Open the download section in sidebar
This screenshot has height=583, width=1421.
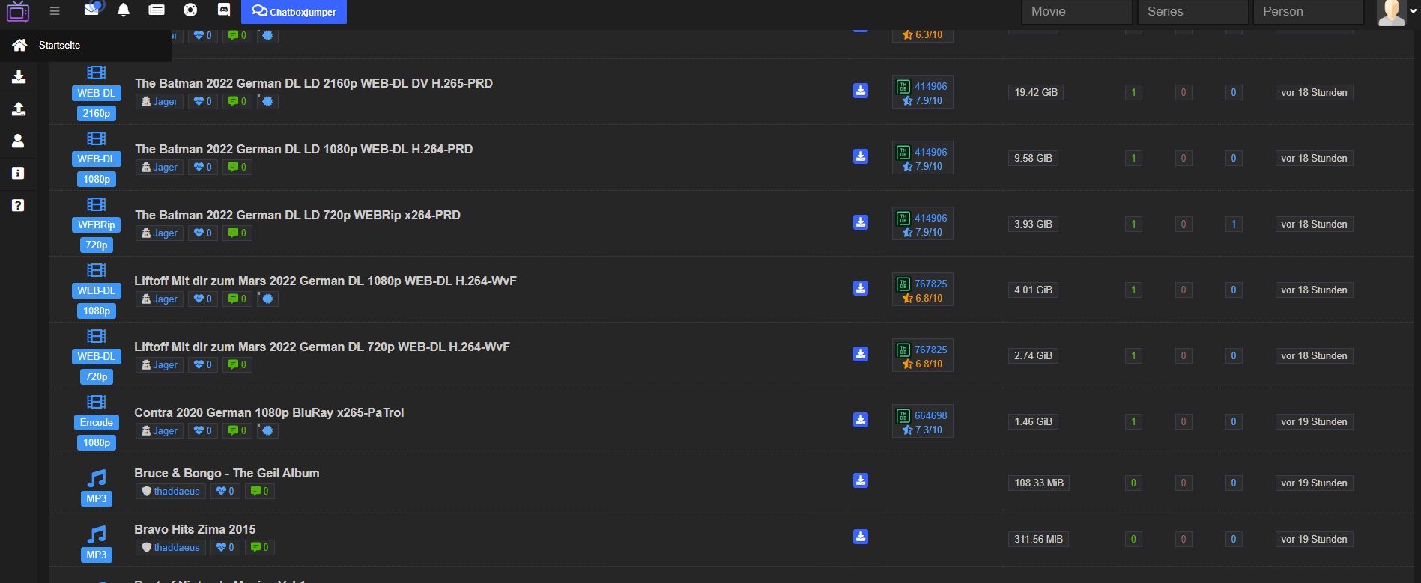tap(19, 76)
